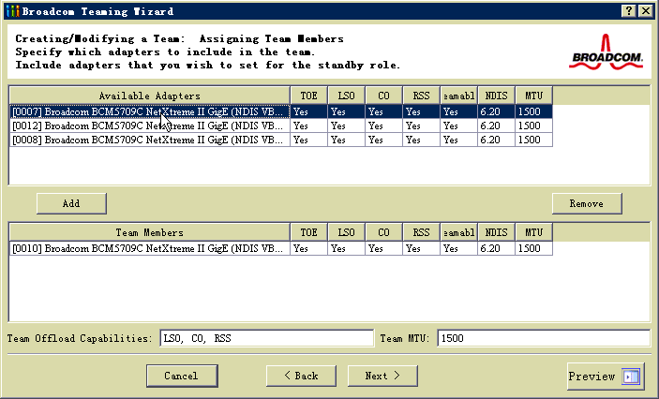Click MTU value 1500 in adapter [0012] row
This screenshot has width=659, height=399.
[x=533, y=126]
